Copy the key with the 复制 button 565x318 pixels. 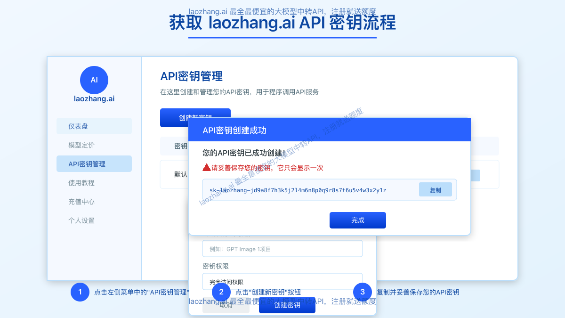(x=436, y=190)
